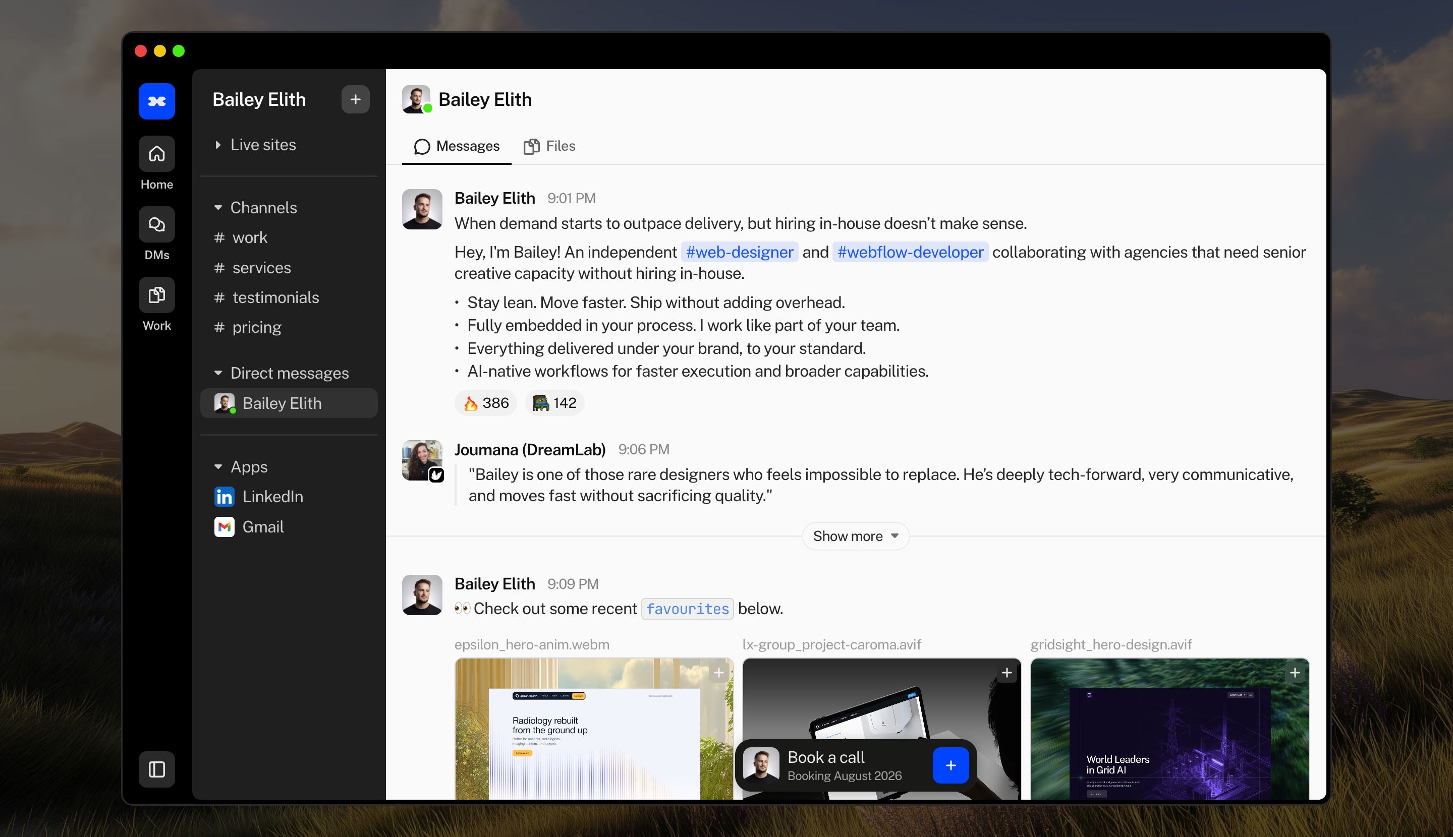Click the Bailey Elith name in chat header
The height and width of the screenshot is (837, 1453).
485,99
